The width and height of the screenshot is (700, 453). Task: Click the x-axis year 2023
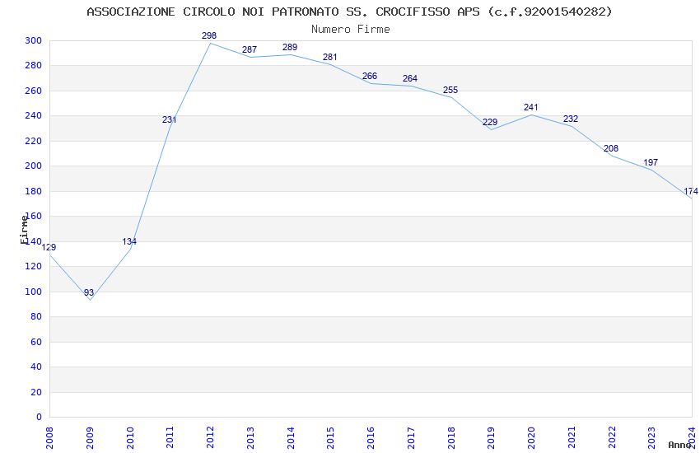(x=652, y=437)
